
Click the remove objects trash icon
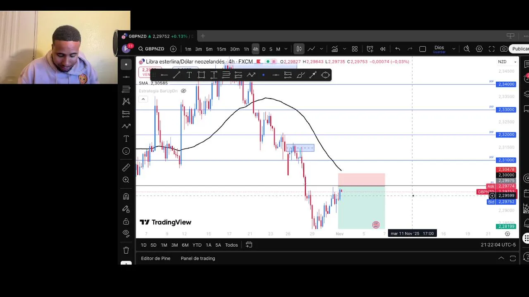tap(126, 250)
